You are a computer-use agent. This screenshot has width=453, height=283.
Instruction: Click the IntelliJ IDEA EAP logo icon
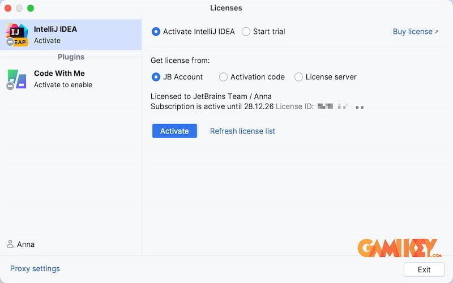[17, 35]
